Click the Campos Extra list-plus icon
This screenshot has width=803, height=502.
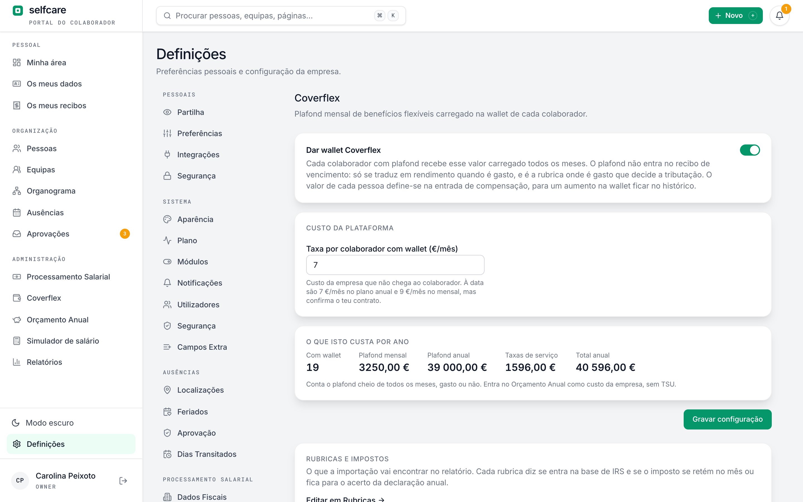(167, 347)
